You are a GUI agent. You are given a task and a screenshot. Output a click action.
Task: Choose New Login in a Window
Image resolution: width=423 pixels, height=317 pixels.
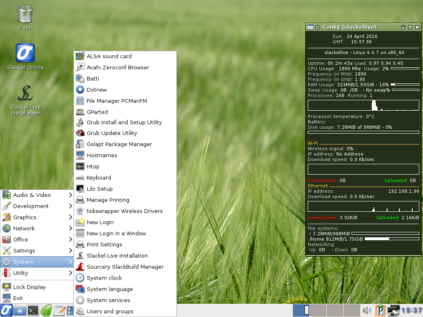pyautogui.click(x=125, y=234)
